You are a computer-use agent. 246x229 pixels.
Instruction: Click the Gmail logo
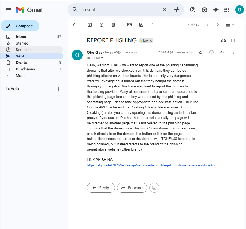click(29, 10)
